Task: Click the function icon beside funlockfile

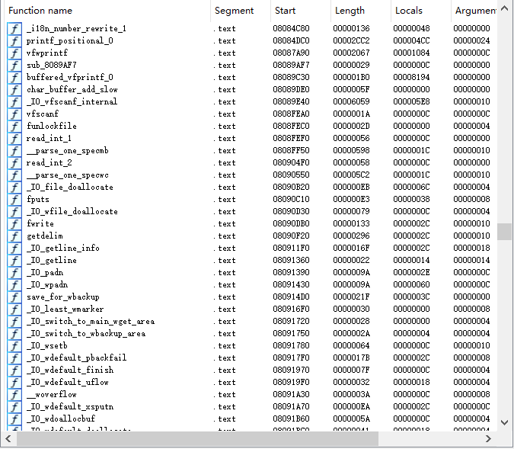Action: click(x=14, y=126)
